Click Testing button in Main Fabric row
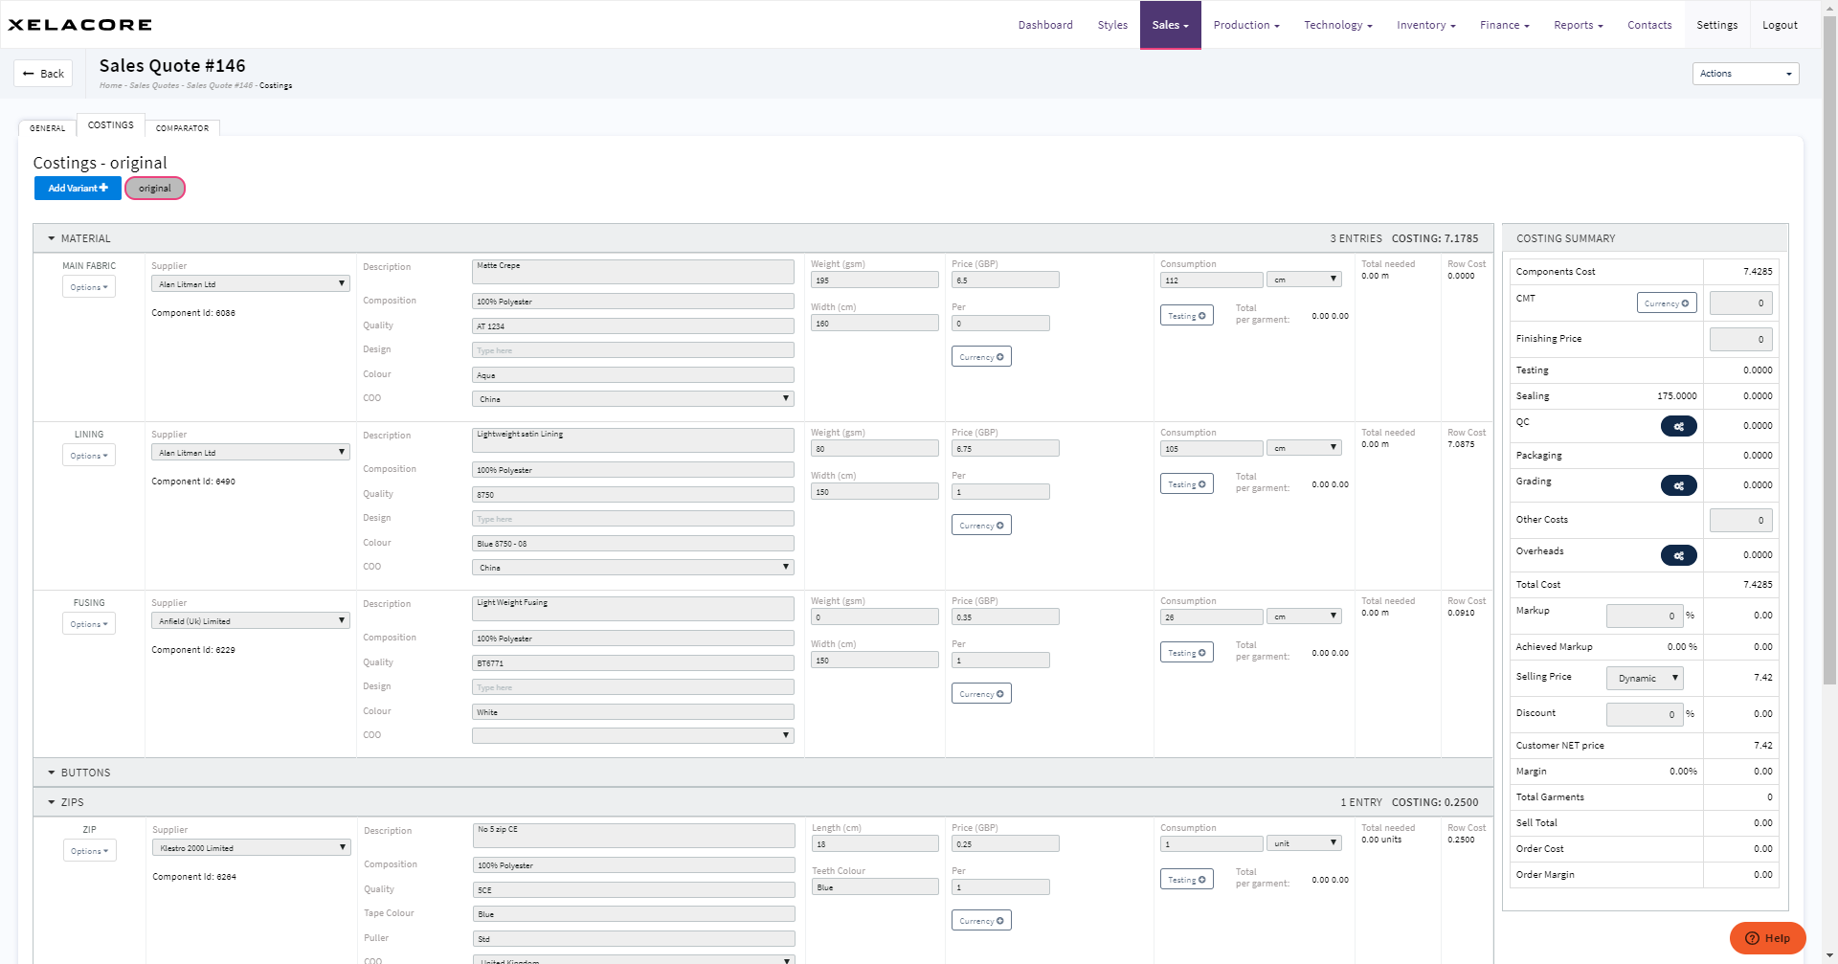The width and height of the screenshot is (1838, 964). (x=1186, y=316)
